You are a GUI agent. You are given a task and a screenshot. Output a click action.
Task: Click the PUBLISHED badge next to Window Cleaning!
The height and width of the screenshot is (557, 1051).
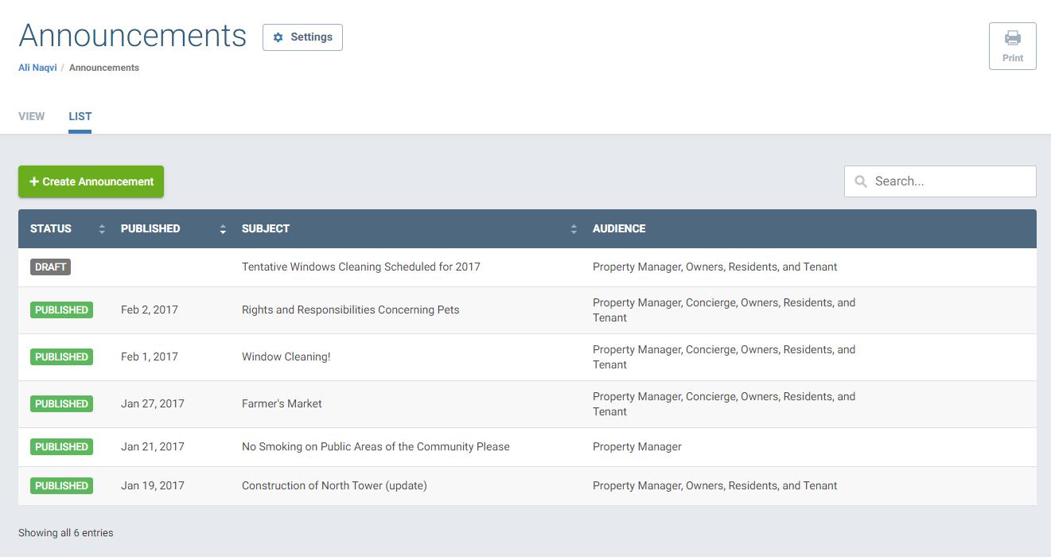61,356
